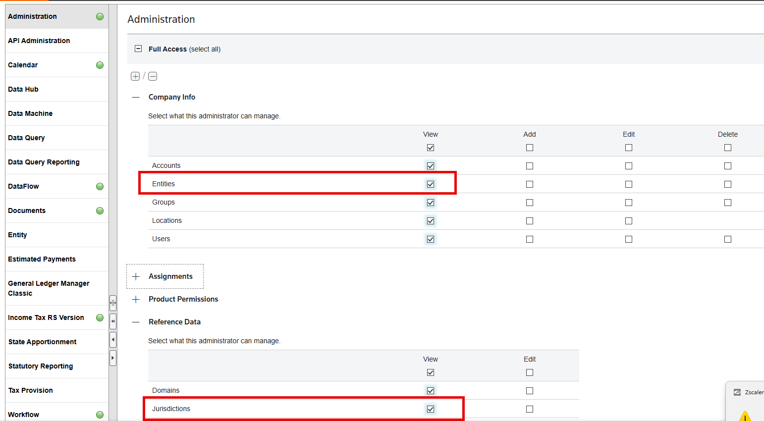Click the double left arrow collapse-sidebar icon

[113, 321]
